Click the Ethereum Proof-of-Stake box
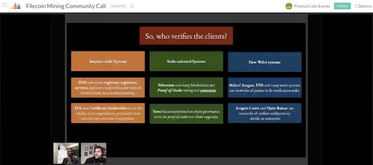The height and width of the screenshot is (165, 373). [186, 87]
